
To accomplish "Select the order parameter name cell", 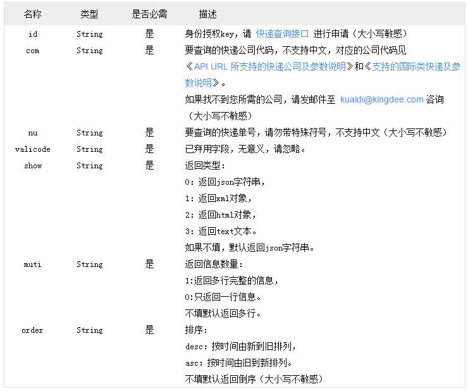I will point(33,330).
